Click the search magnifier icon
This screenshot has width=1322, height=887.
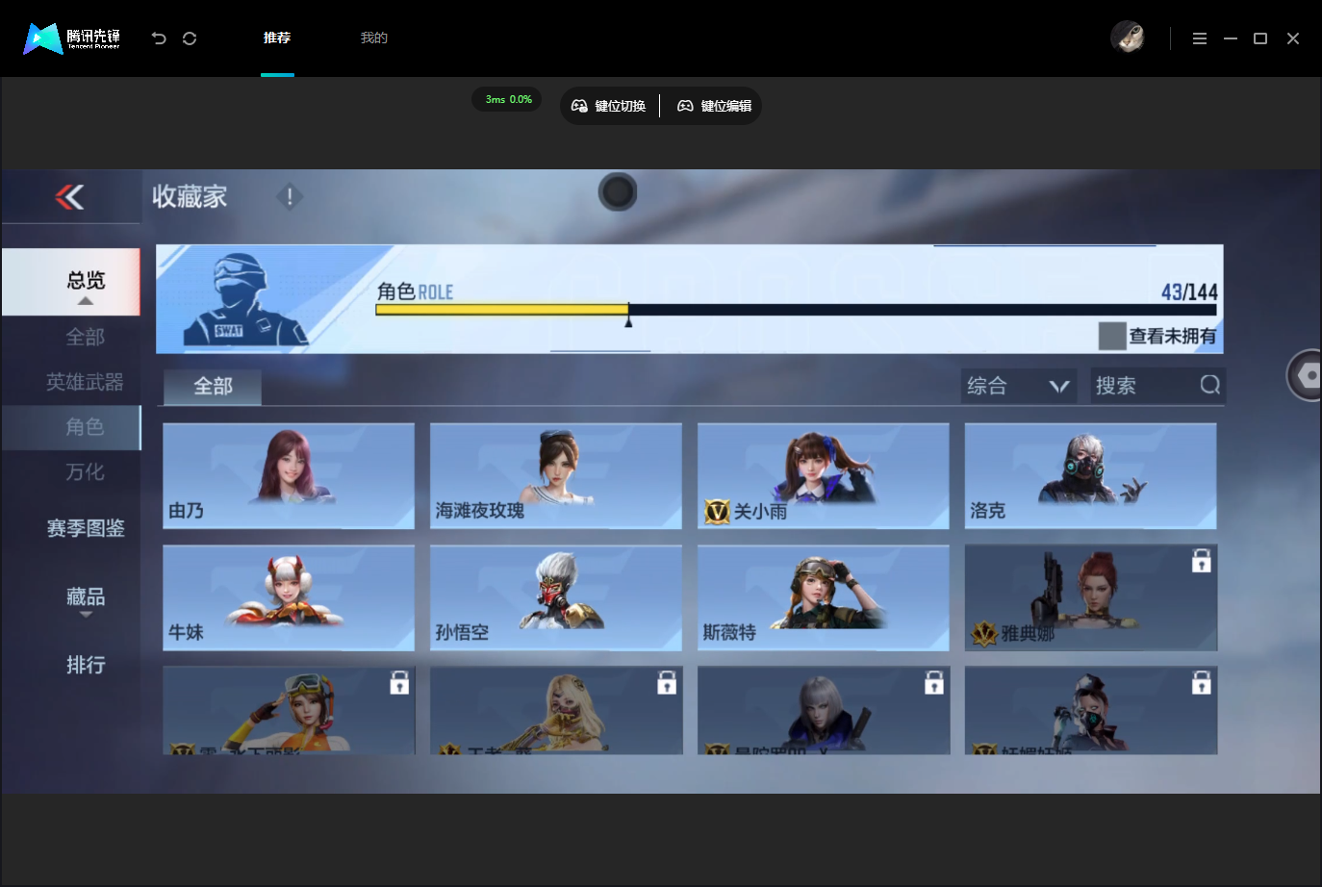[x=1209, y=385]
